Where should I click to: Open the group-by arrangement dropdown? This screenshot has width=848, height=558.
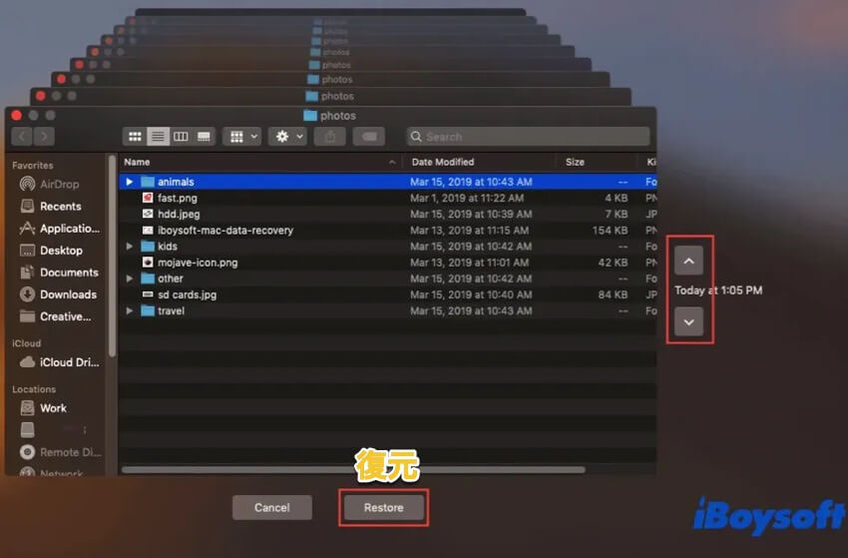point(242,136)
